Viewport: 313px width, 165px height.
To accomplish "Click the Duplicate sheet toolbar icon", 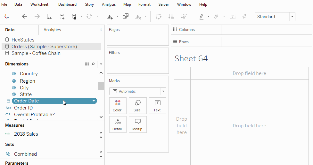I will click(x=126, y=16).
